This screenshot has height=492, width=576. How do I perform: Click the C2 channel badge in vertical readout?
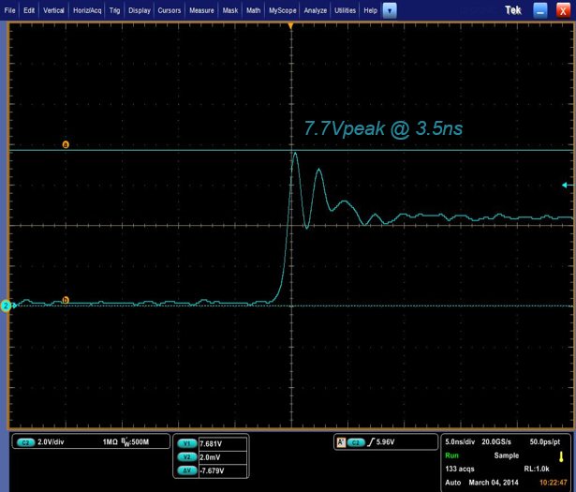[25, 441]
